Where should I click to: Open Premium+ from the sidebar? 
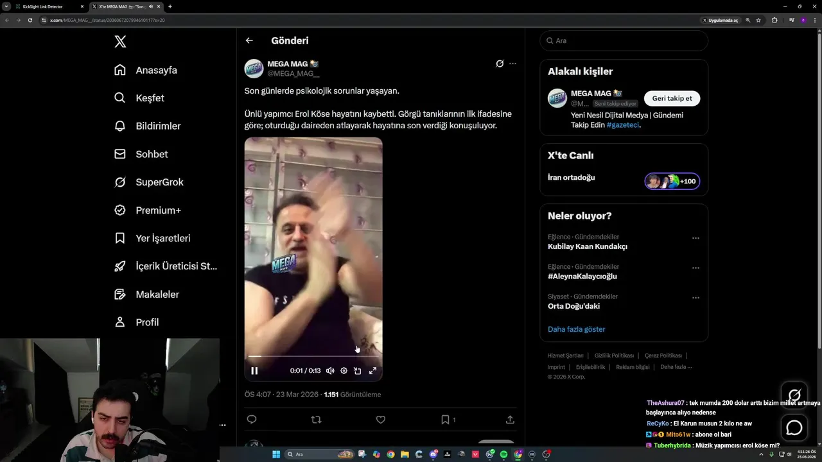coord(148,210)
